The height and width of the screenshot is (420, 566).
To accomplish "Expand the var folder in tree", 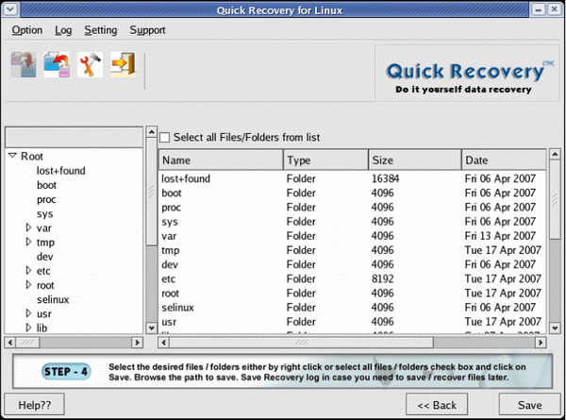I will pos(28,227).
